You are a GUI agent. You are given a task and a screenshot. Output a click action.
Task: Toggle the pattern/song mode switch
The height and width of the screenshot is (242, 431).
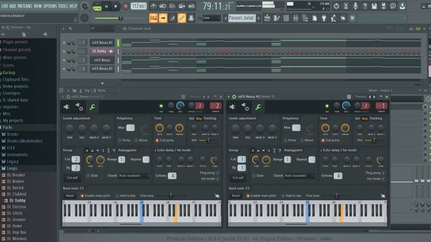(x=97, y=6)
